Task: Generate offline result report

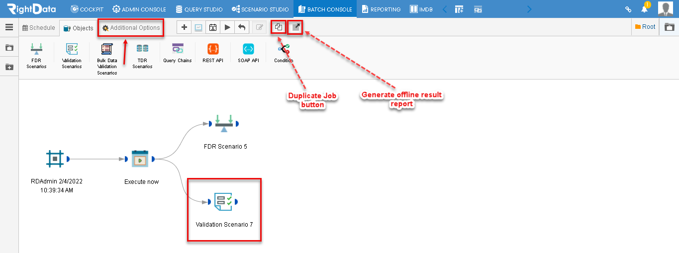Action: click(x=295, y=27)
